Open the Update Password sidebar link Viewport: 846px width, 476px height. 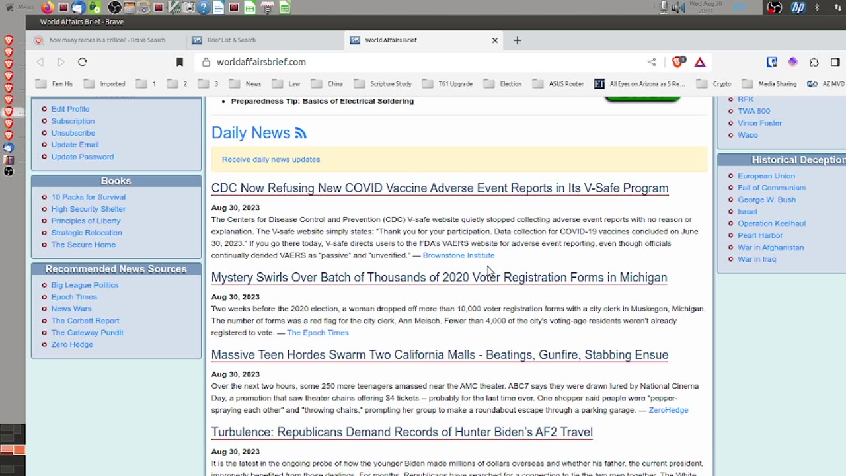(x=83, y=157)
